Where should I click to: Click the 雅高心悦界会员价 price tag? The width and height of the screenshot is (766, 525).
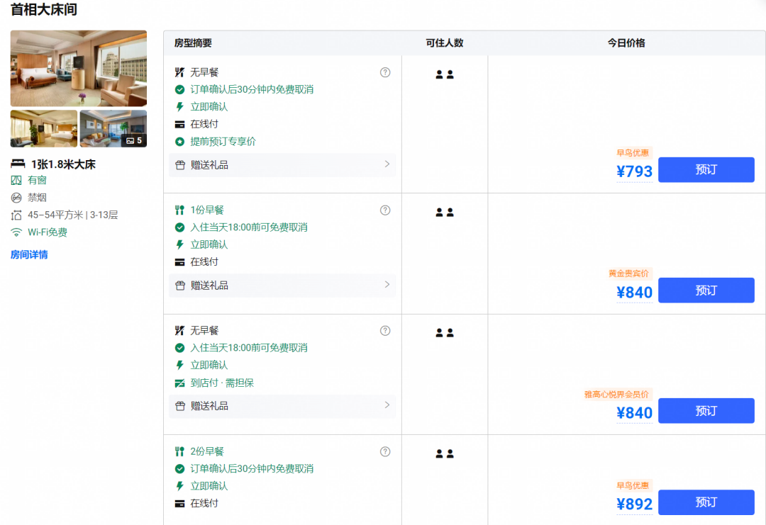coord(616,394)
